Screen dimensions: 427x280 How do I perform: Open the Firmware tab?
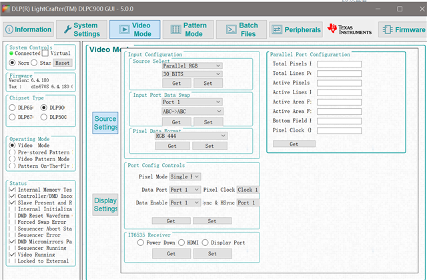tap(402, 29)
